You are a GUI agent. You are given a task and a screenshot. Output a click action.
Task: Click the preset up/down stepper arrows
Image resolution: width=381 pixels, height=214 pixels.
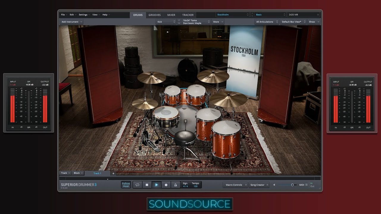click(x=252, y=15)
